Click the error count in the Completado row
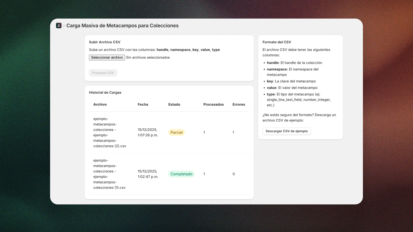Screen dimensions: 413x232 [234, 174]
